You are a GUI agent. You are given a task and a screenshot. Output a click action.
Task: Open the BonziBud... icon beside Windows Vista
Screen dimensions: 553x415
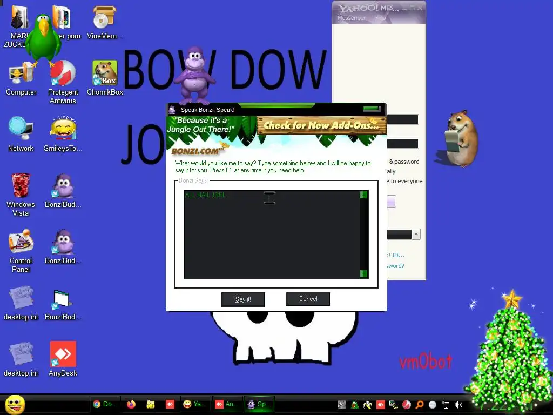coord(63,191)
